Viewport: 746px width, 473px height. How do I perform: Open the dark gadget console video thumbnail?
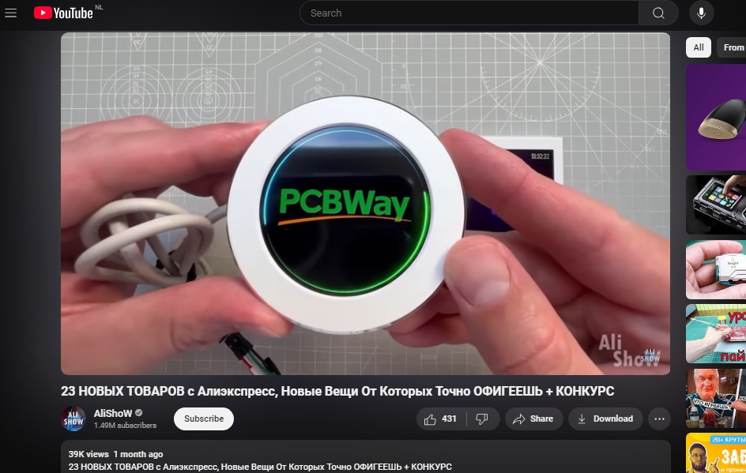pos(716,205)
